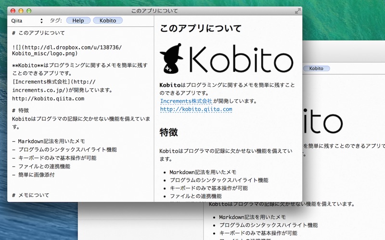This screenshot has width=385, height=240.
Task: Select the Kobito tag in front window
Action: point(108,21)
